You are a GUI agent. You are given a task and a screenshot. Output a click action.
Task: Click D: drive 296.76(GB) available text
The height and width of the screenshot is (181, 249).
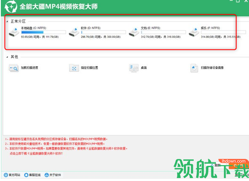(101, 37)
